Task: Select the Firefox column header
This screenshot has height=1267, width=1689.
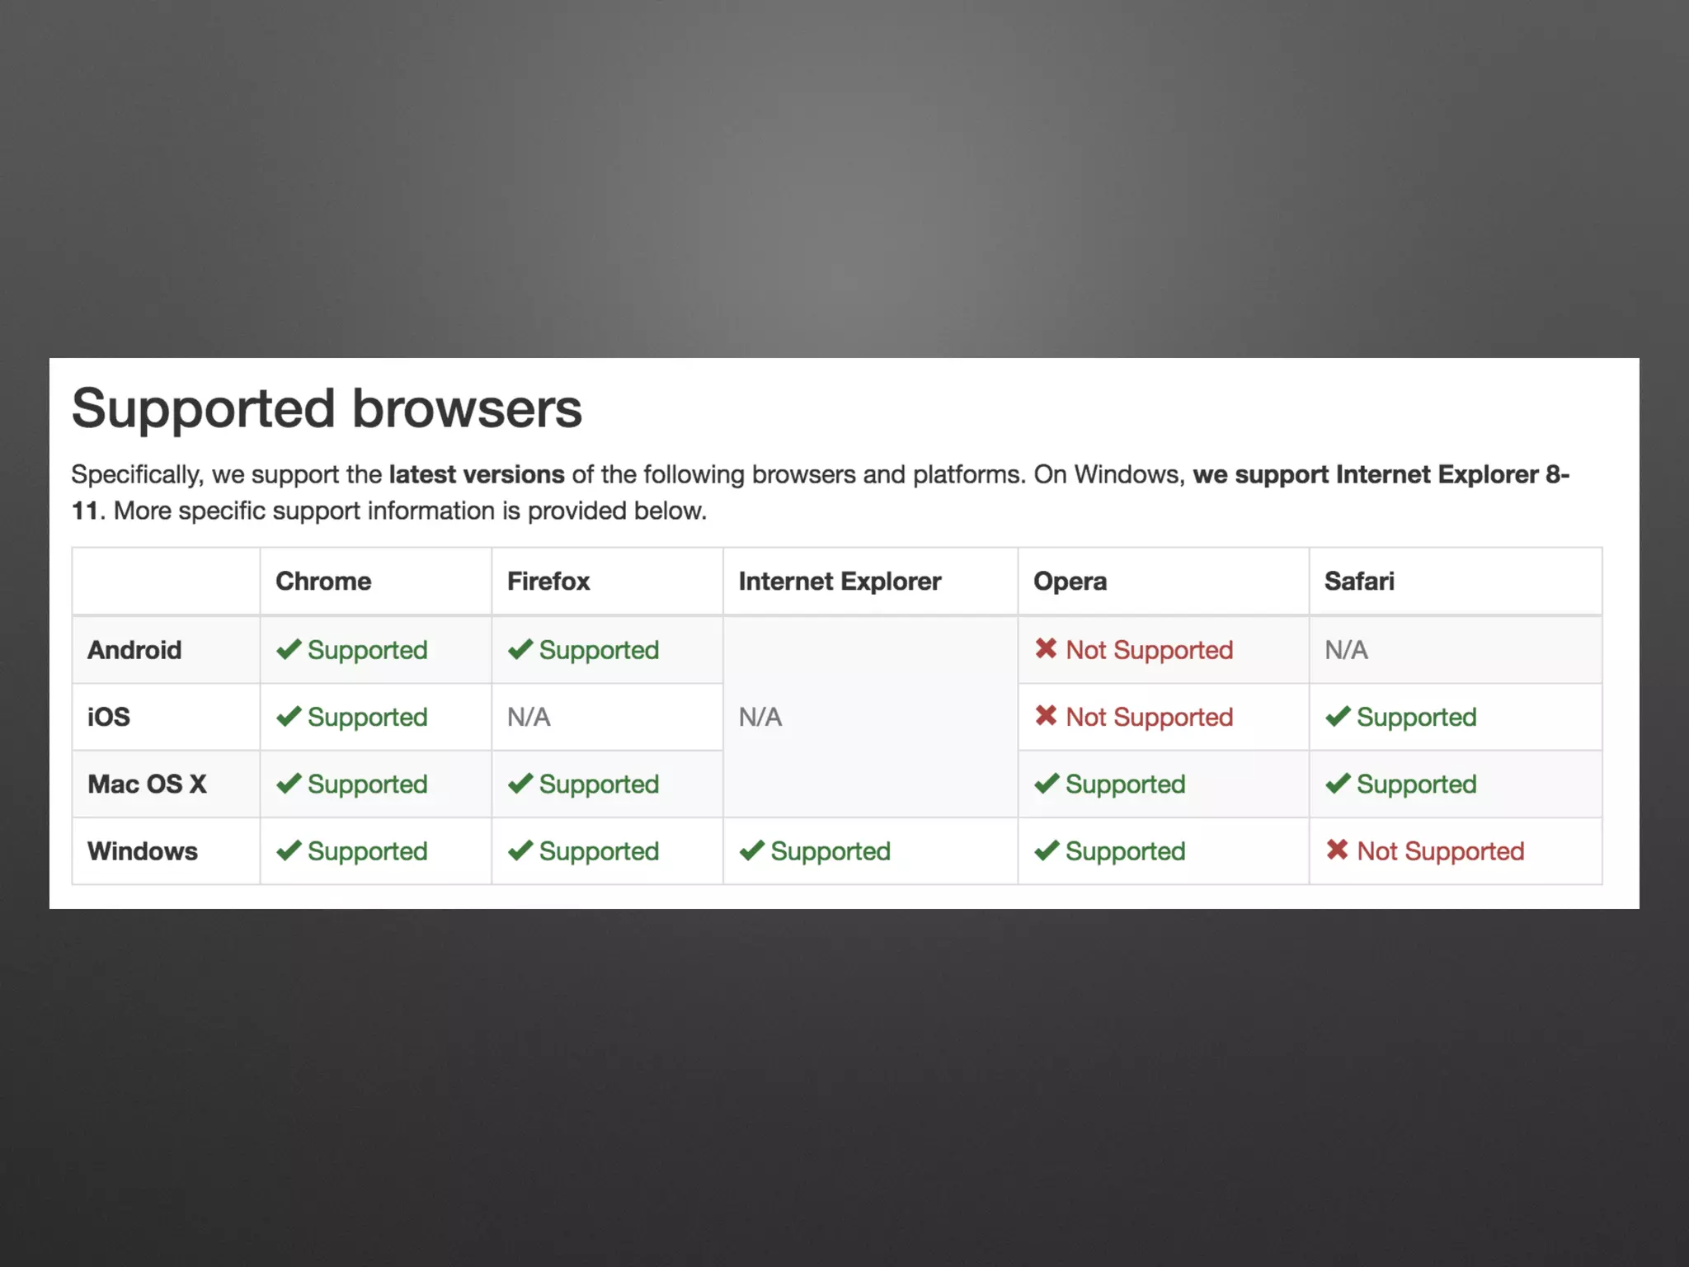Action: [x=548, y=582]
